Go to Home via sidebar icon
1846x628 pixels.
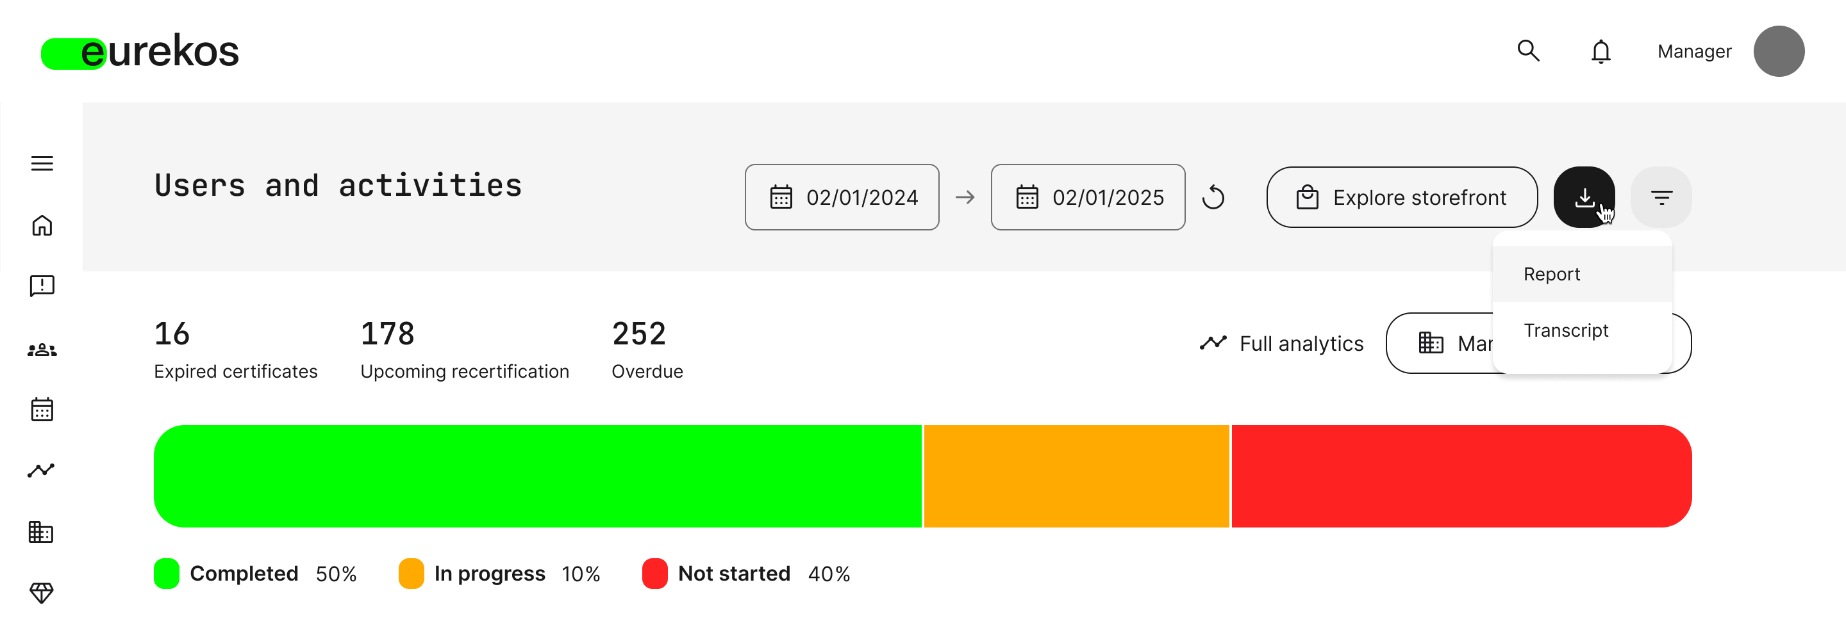(42, 225)
